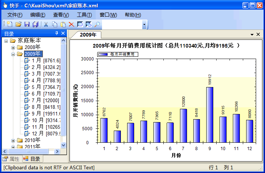This screenshot has width=265, height=173.
Task: Click the Open folder toolbar icon
Action: 18,24
